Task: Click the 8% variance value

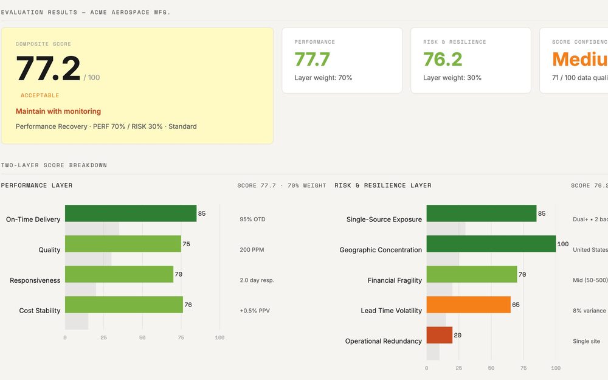Action: click(x=589, y=311)
